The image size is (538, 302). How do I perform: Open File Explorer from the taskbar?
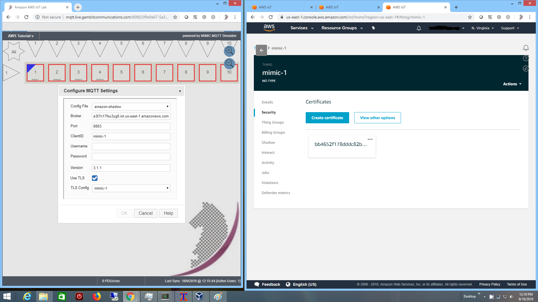[43, 296]
